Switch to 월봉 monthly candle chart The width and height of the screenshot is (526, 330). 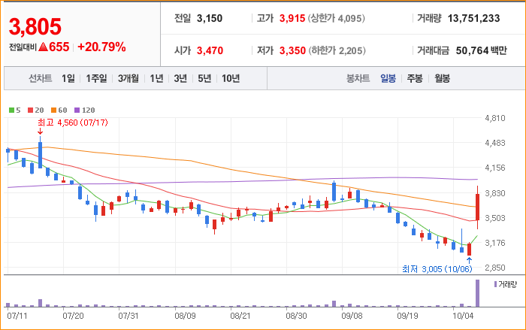442,79
